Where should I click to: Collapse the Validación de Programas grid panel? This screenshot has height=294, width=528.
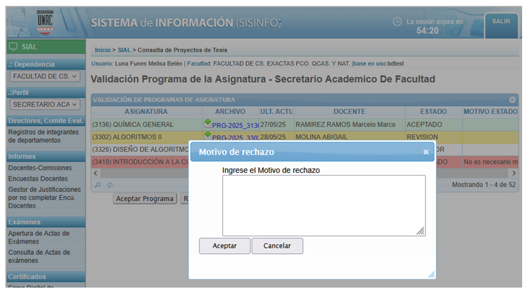512,100
